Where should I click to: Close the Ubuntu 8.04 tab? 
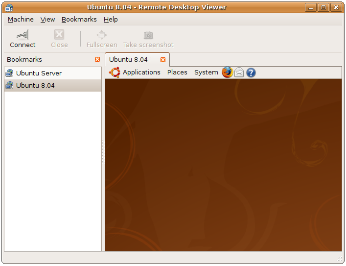point(163,60)
